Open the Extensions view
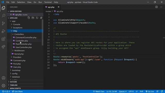Image resolution: width=165 pixels, height=93 pixels. click(3, 39)
